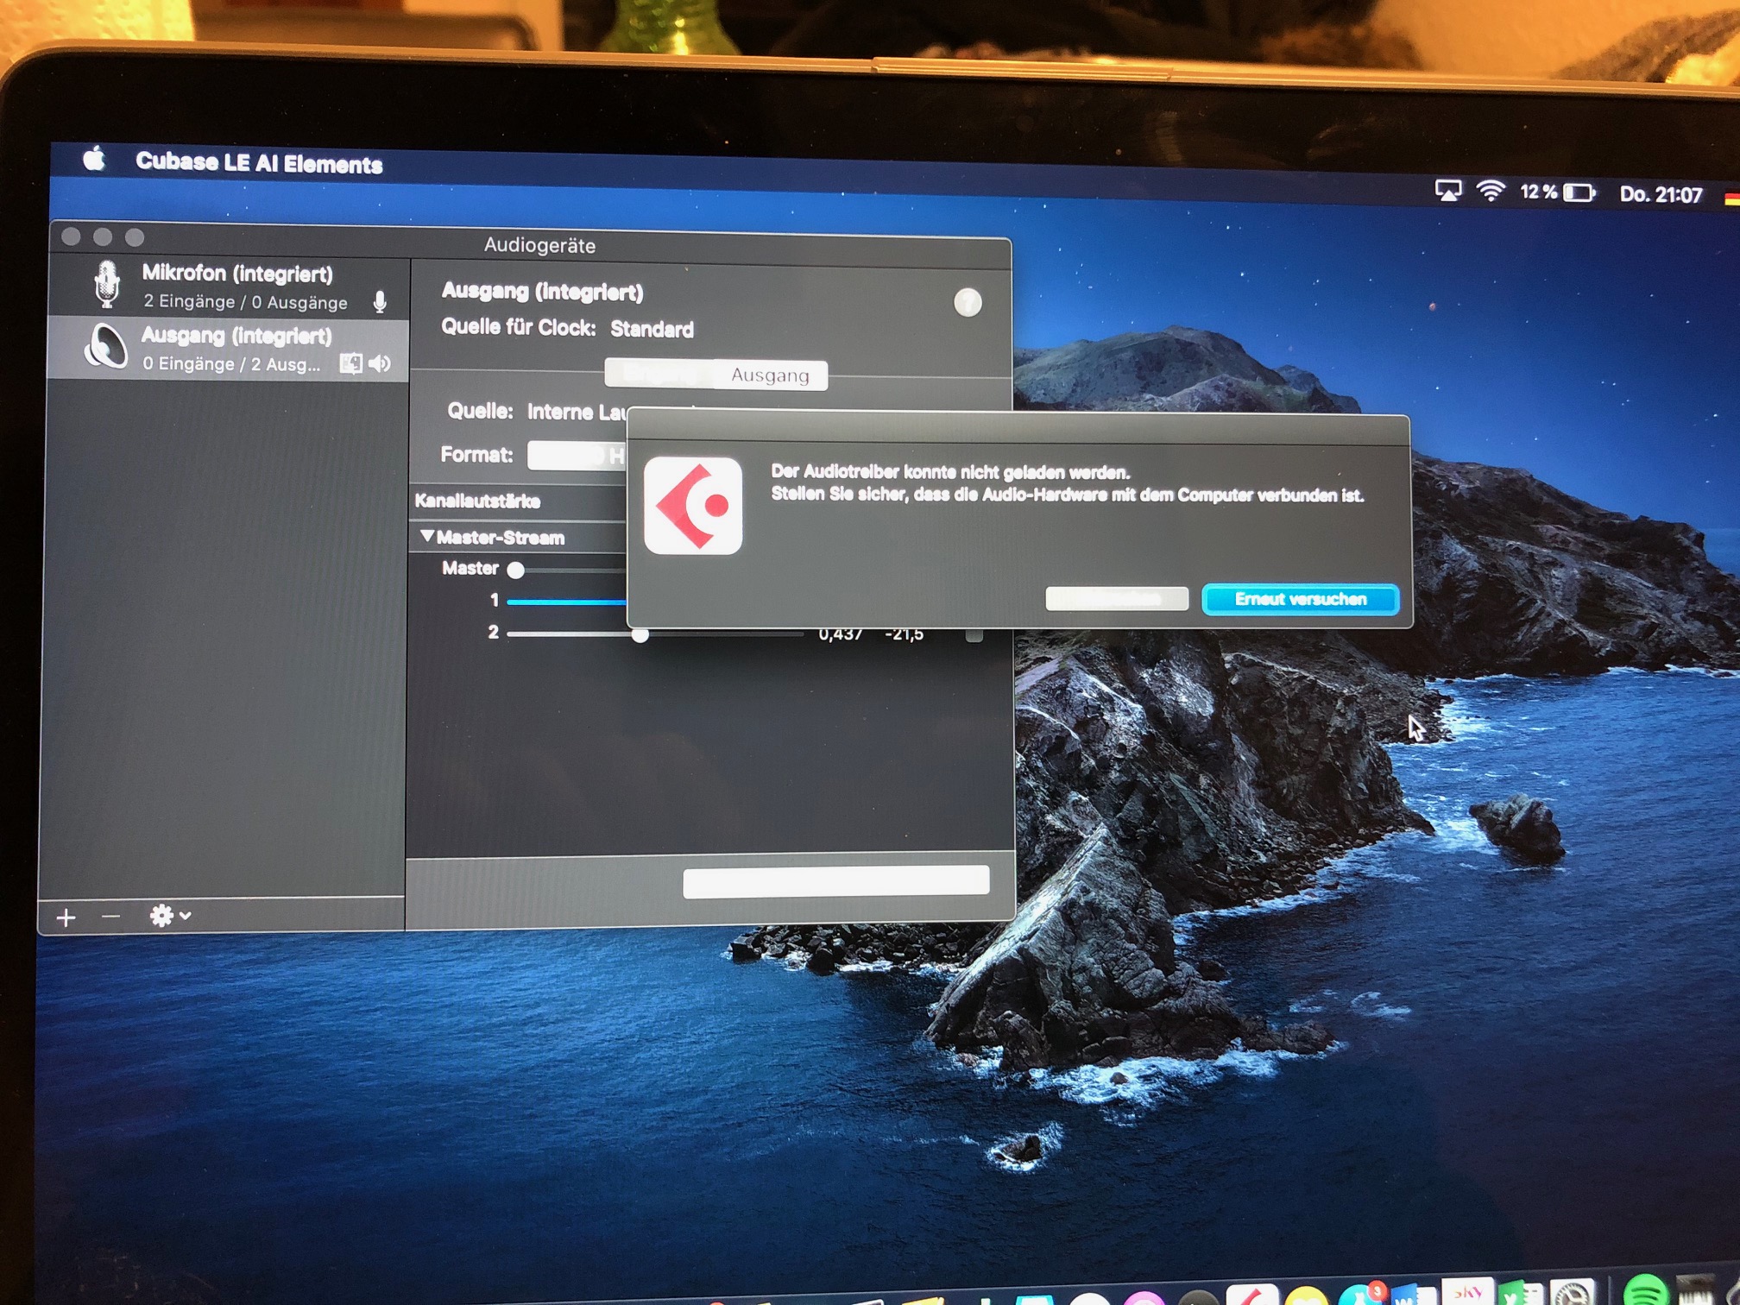Collapse the Master-Stream section
The image size is (1740, 1305).
click(x=426, y=537)
